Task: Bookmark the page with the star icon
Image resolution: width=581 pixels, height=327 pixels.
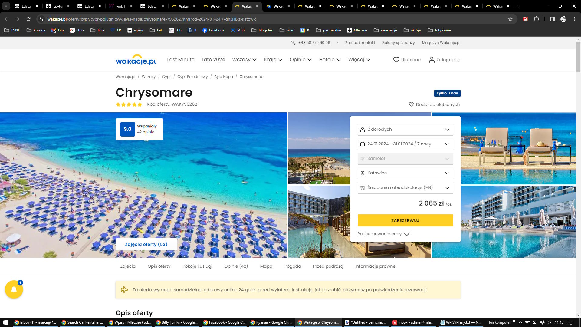Action: coord(510,19)
